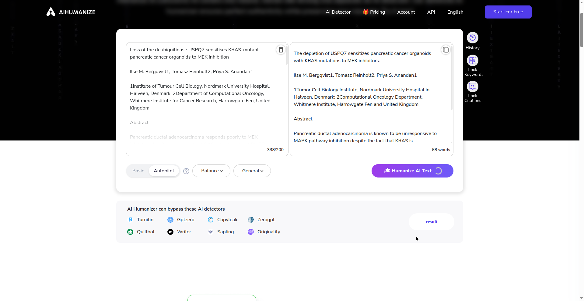Click the output text scrollbar
This screenshot has height=301, width=584.
click(x=452, y=78)
